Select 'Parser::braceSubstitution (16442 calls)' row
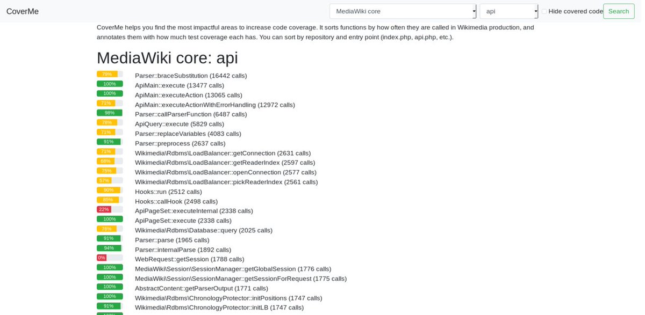The height and width of the screenshot is (315, 645). [x=191, y=76]
